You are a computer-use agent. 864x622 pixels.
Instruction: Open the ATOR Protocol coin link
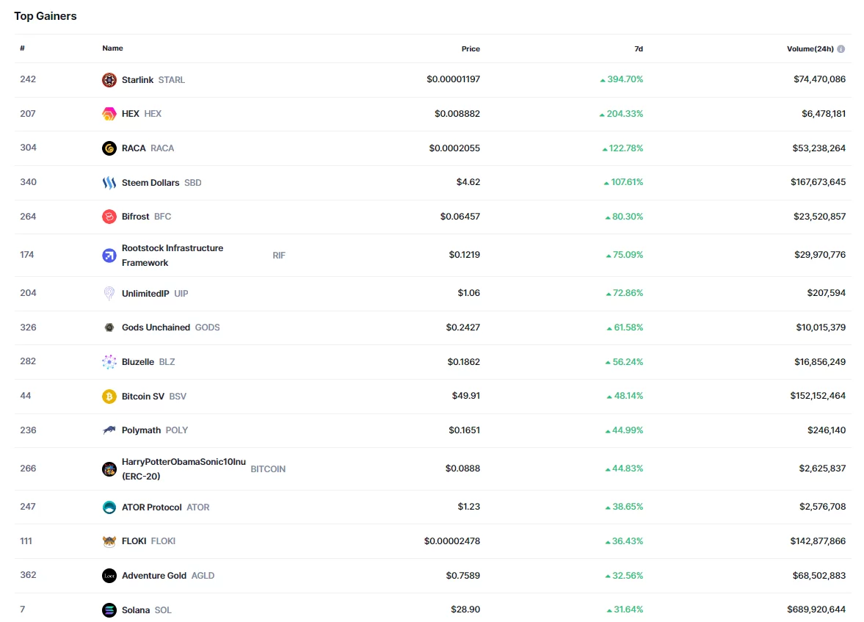(x=151, y=507)
